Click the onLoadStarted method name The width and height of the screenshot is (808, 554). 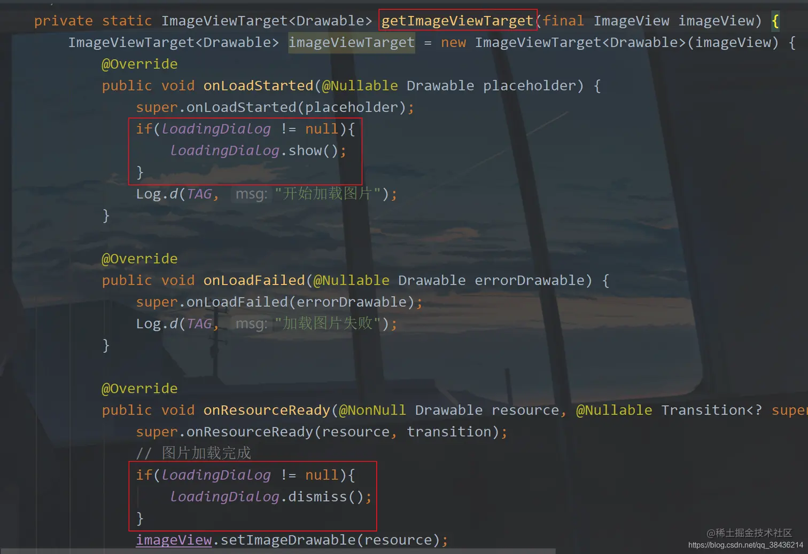coord(258,86)
